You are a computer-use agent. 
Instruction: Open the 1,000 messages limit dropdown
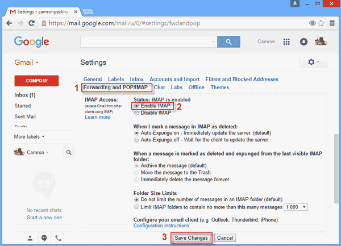click(x=296, y=207)
